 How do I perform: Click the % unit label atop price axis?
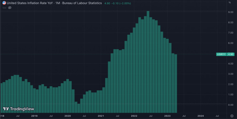point(230,3)
